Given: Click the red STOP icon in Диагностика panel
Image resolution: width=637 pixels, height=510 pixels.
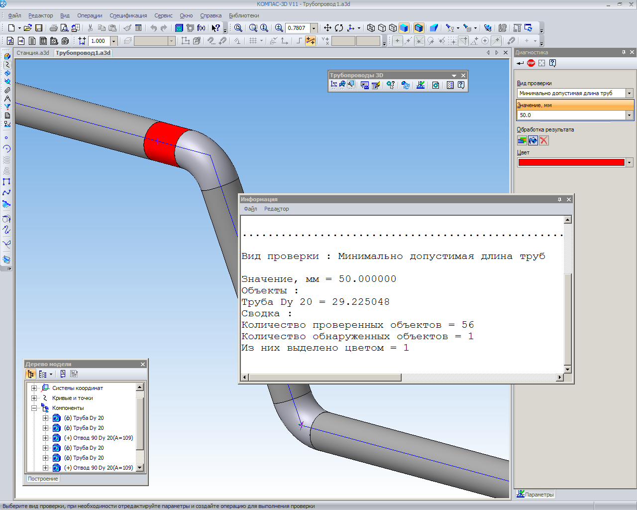Looking at the screenshot, I should point(531,63).
